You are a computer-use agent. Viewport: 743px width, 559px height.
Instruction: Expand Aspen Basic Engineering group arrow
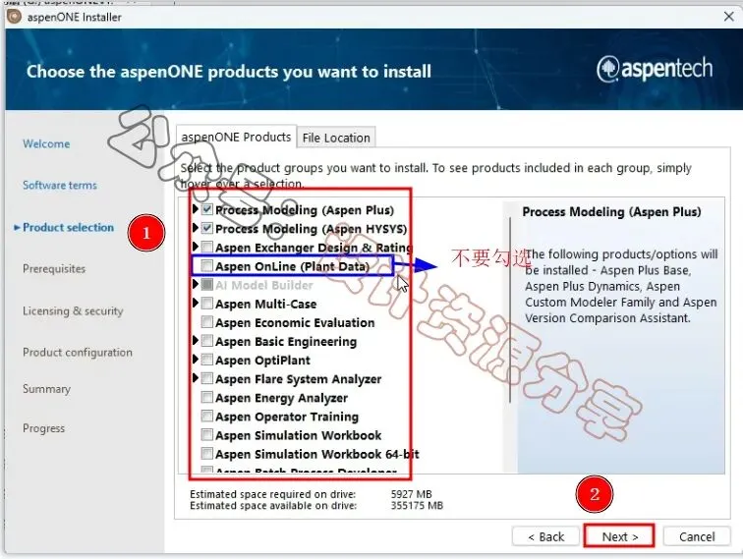196,340
